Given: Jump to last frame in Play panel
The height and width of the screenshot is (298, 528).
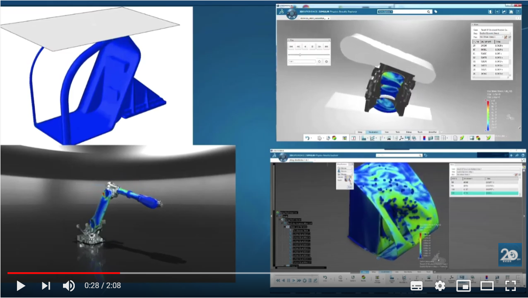Looking at the screenshot, I should [x=326, y=47].
